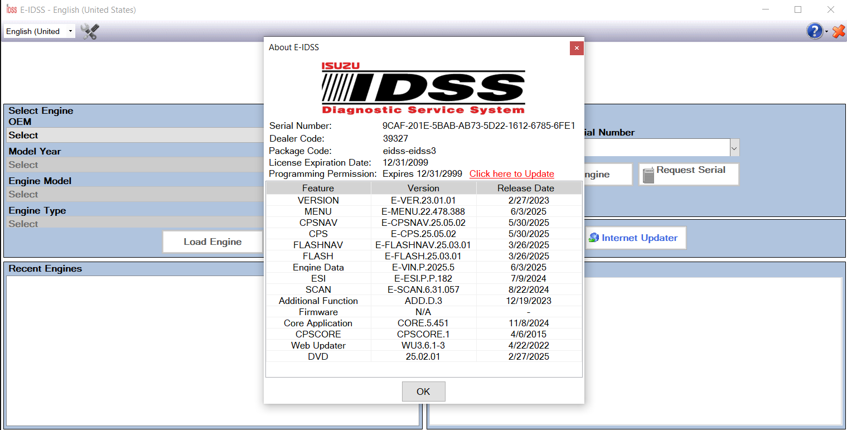Viewport: 847px width, 430px height.
Task: Click the Load Engine button
Action: click(x=212, y=241)
